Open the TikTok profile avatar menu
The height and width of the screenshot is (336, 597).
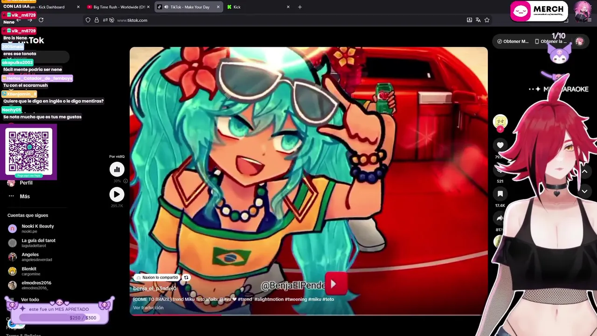click(x=579, y=42)
